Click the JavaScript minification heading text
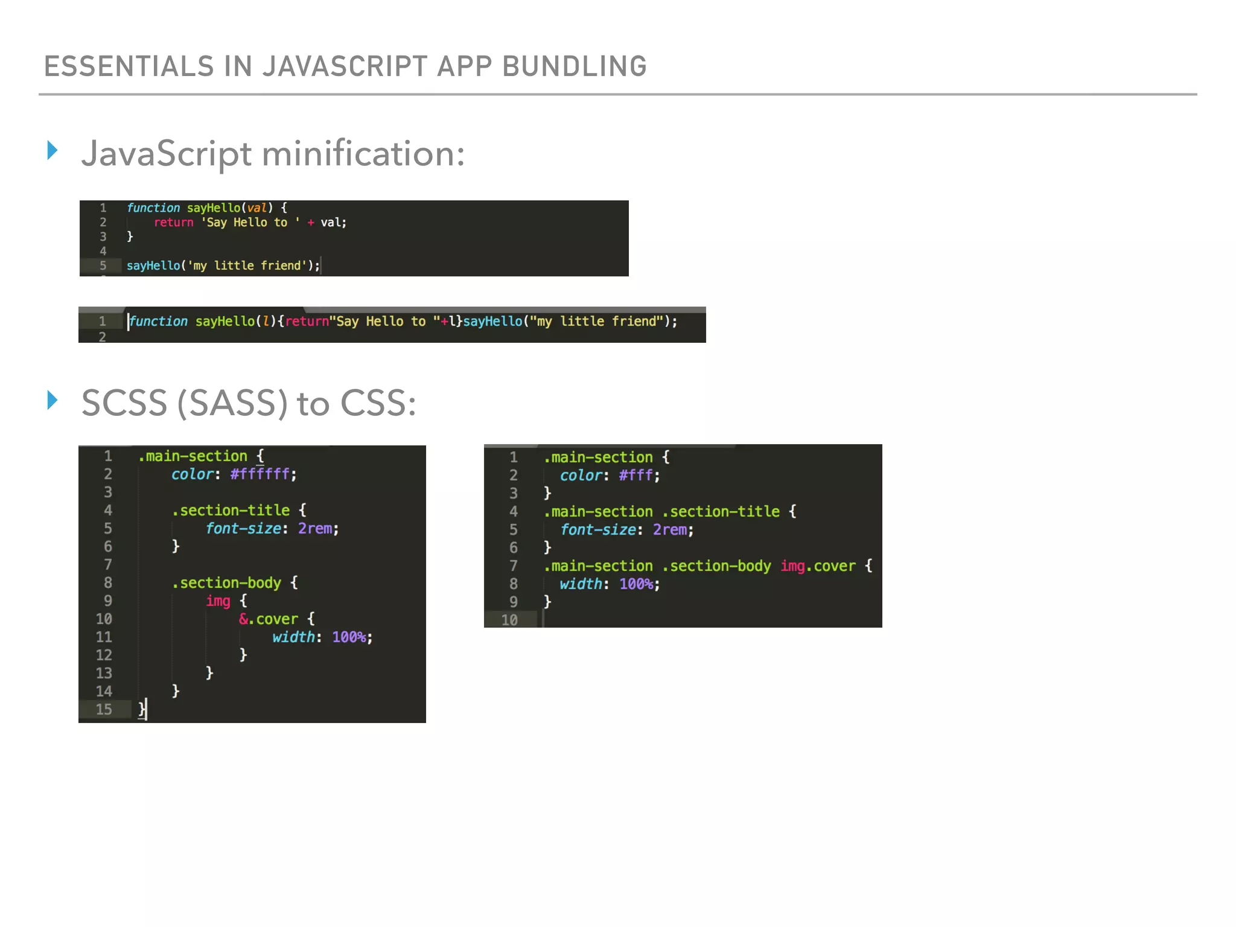The width and height of the screenshot is (1236, 927). pos(273,153)
